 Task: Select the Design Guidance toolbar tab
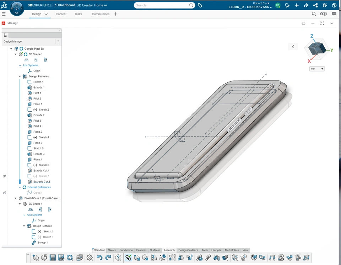188,250
